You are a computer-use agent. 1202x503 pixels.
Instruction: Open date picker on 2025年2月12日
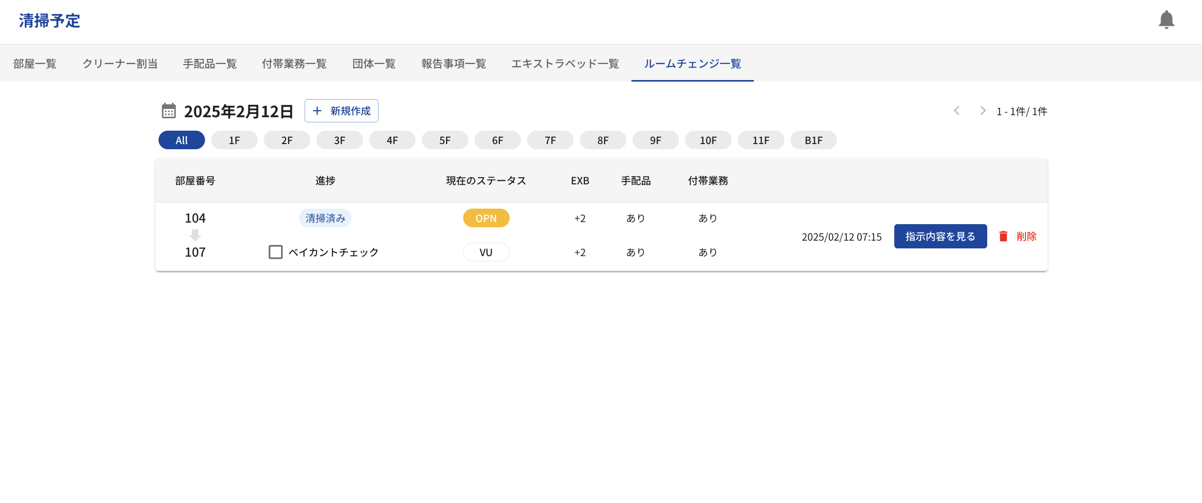[x=239, y=112]
